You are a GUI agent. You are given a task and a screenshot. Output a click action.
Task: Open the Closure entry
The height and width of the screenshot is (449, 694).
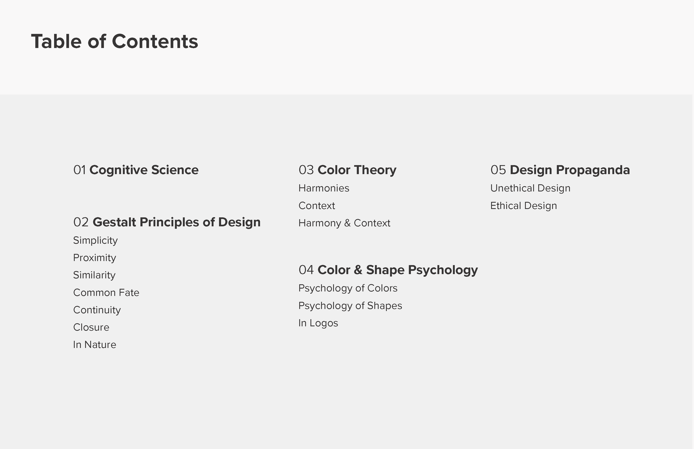point(91,327)
